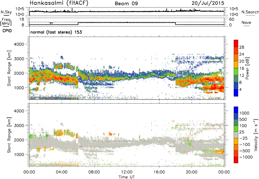Image resolution: width=259 pixels, height=179 pixels.
Task: Click the date '20/Jul/2015'
Action: pyautogui.click(x=208, y=3)
